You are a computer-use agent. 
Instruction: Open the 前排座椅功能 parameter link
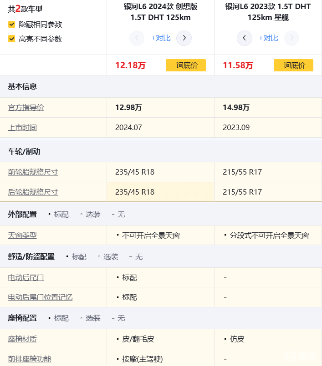click(x=30, y=359)
